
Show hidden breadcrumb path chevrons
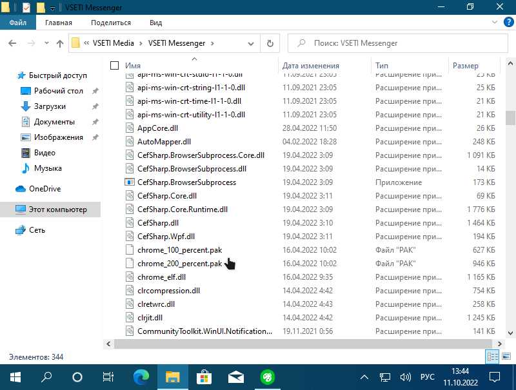coord(86,43)
